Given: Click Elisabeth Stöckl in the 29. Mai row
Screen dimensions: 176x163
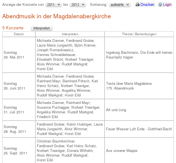Looking at the screenshot, I should tap(50, 59).
